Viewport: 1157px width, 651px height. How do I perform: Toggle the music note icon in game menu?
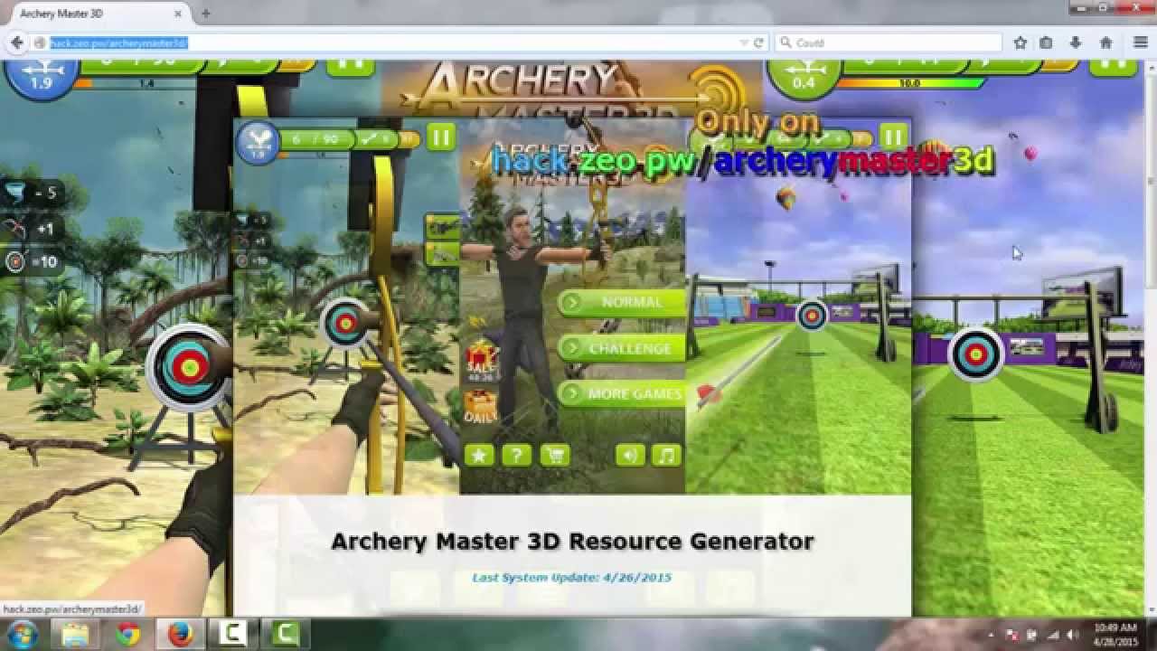point(666,455)
